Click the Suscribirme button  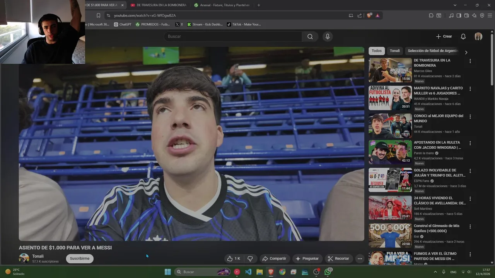tap(80, 259)
